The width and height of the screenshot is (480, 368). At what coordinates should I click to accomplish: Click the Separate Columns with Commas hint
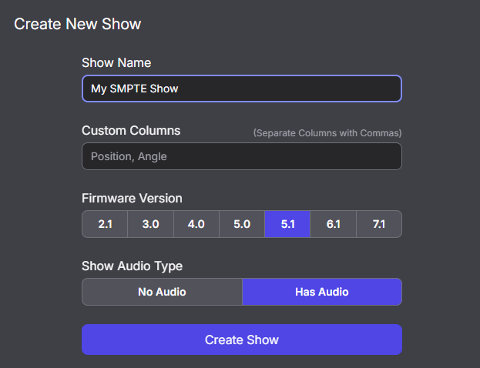pos(327,133)
